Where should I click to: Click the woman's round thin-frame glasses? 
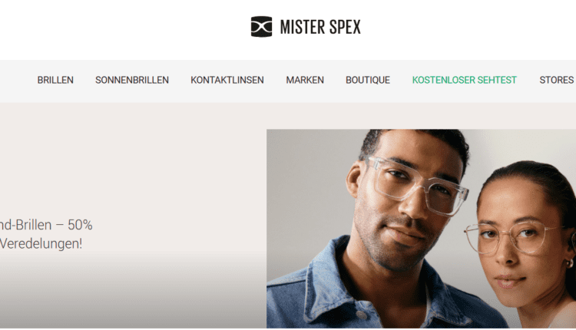click(x=515, y=237)
